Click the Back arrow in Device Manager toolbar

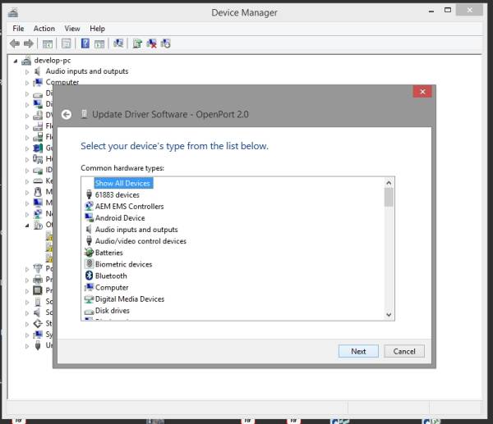coord(15,43)
